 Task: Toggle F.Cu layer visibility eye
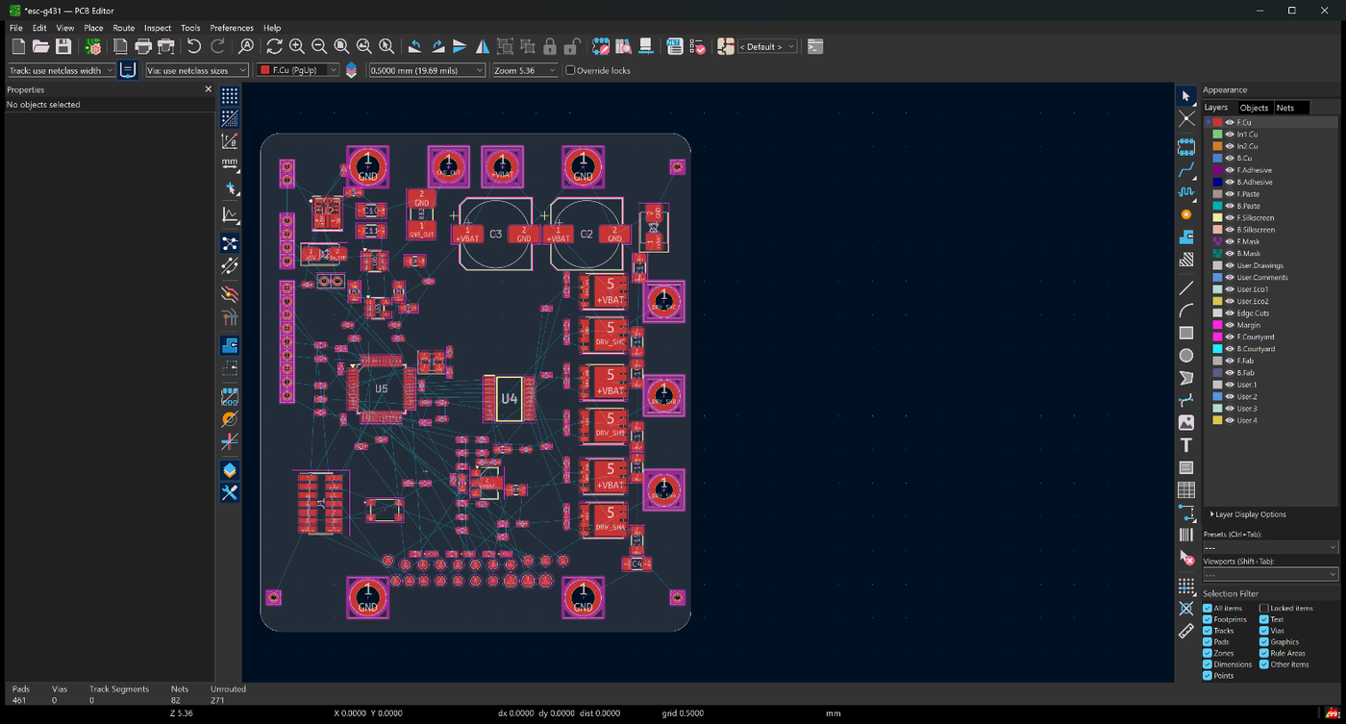[1230, 122]
